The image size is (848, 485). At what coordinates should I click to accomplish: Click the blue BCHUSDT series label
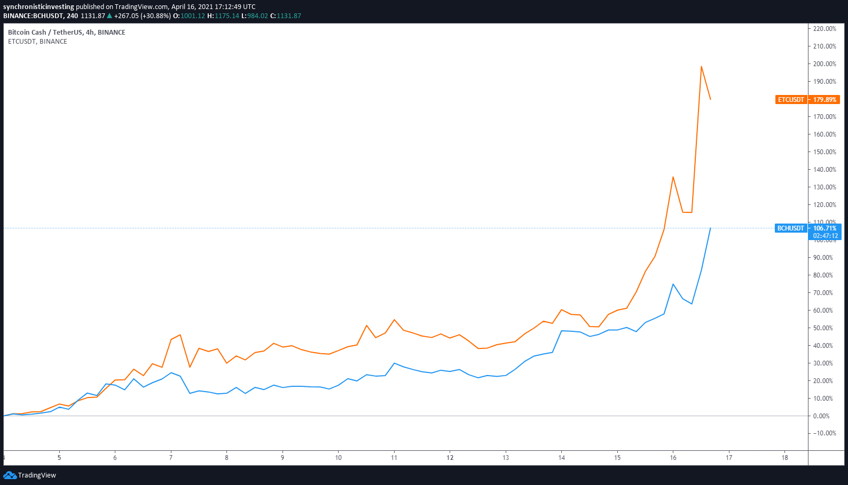coord(790,228)
